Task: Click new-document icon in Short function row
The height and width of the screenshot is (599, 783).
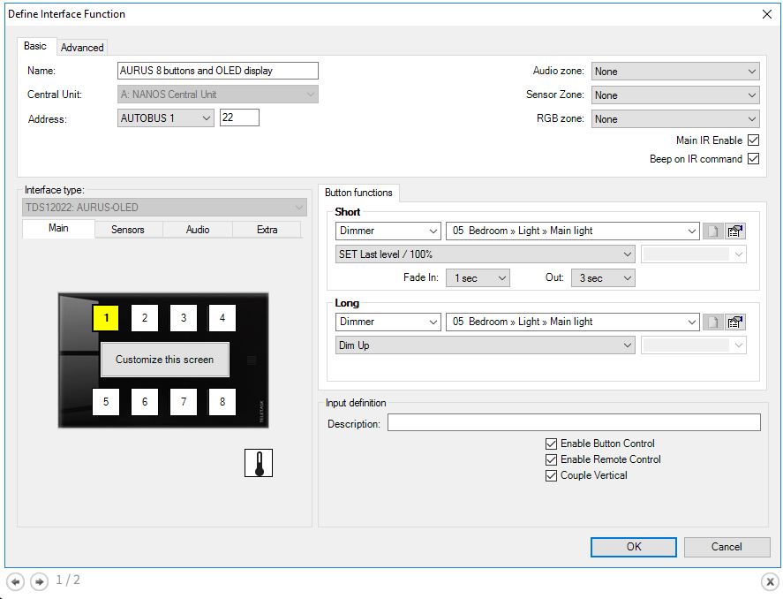Action: coord(713,231)
